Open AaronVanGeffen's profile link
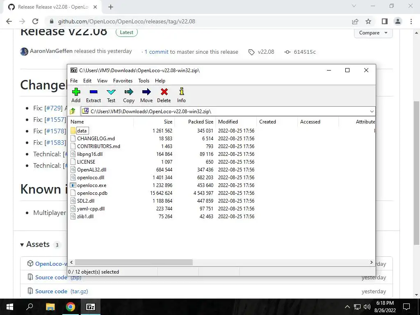420x315 pixels. pos(51,51)
